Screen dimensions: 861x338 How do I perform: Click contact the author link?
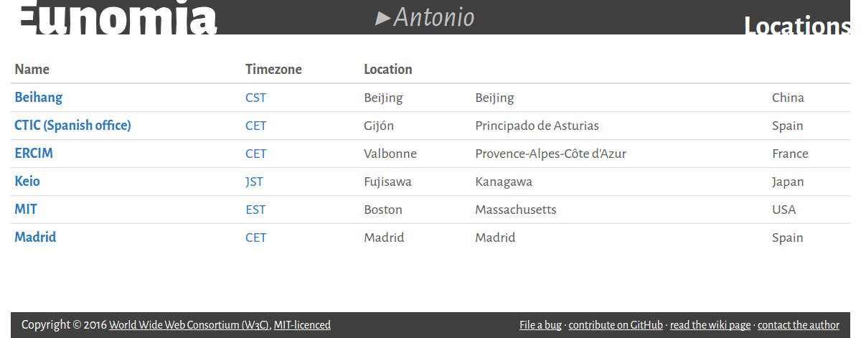point(799,325)
